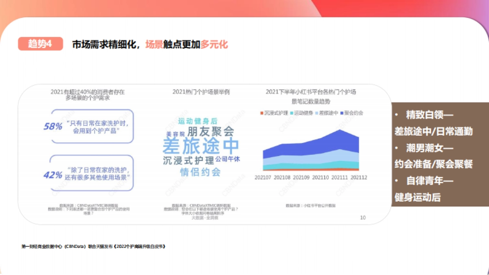Click the 差旅途中 blue legend color square
The image size is (489, 275).
click(316, 114)
